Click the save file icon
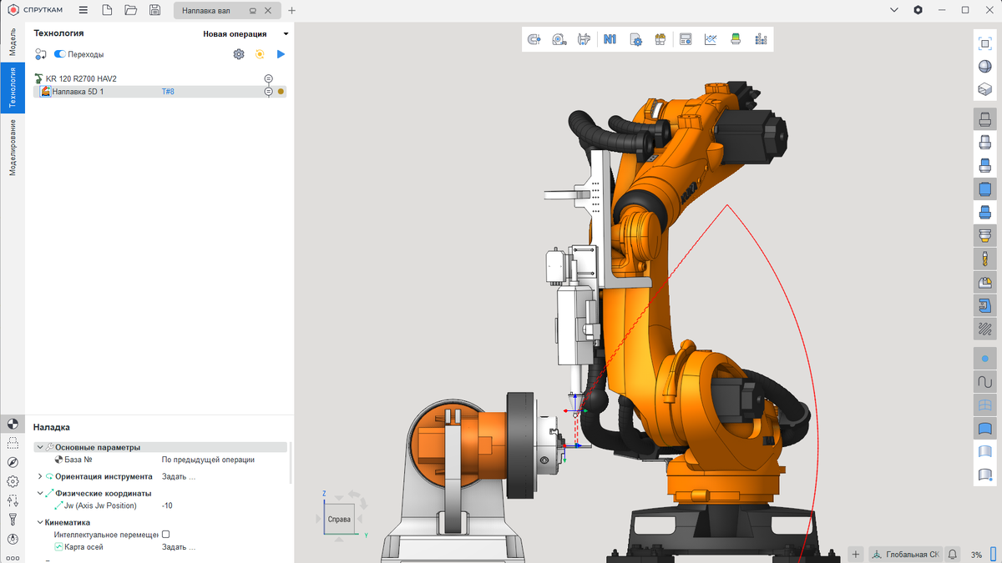 [x=154, y=10]
